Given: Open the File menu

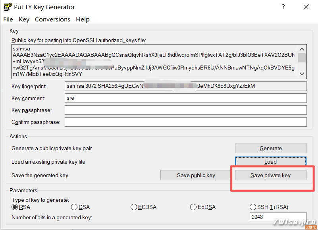Looking at the screenshot, I should (8, 19).
